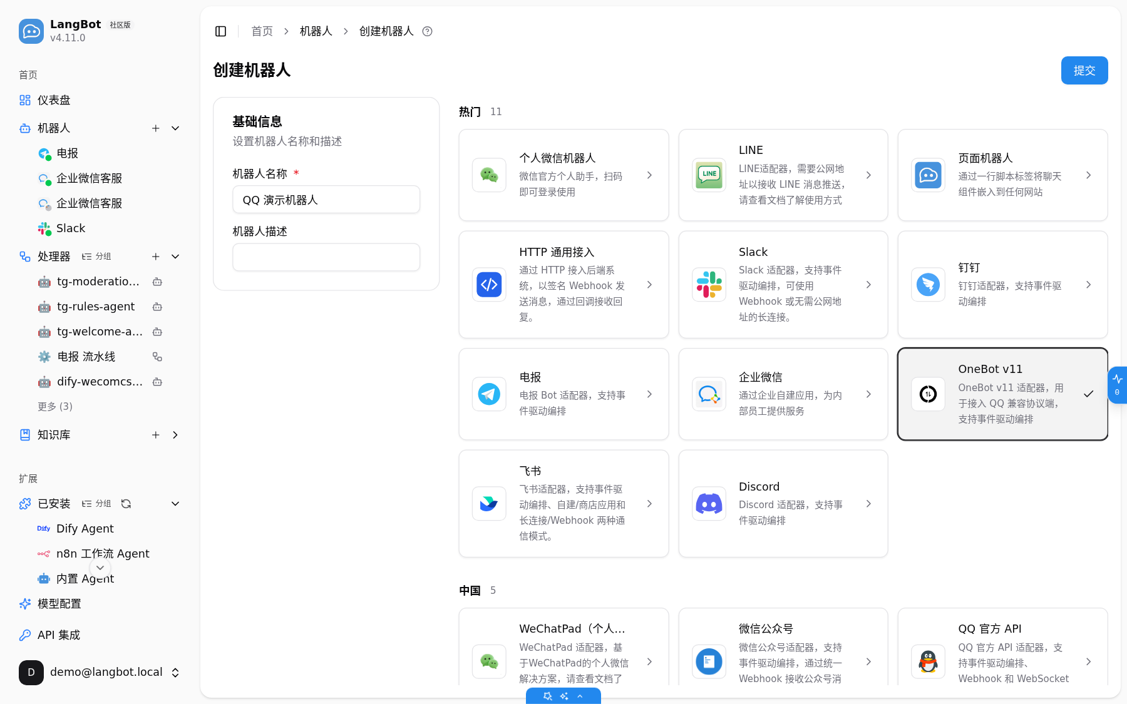Select 页面机器人 adapter icon
The width and height of the screenshot is (1127, 704).
pyautogui.click(x=928, y=175)
